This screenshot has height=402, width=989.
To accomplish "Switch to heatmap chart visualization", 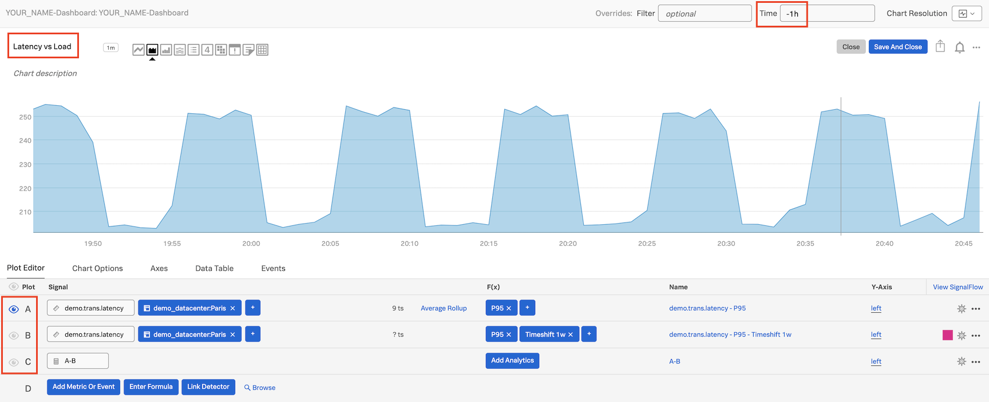I will [221, 50].
